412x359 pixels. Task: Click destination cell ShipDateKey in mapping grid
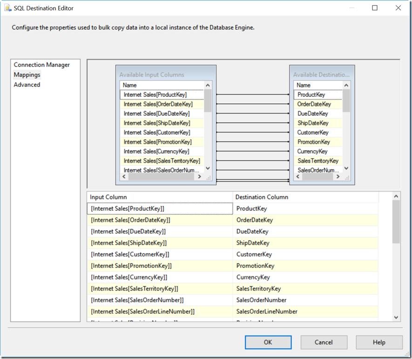point(305,243)
